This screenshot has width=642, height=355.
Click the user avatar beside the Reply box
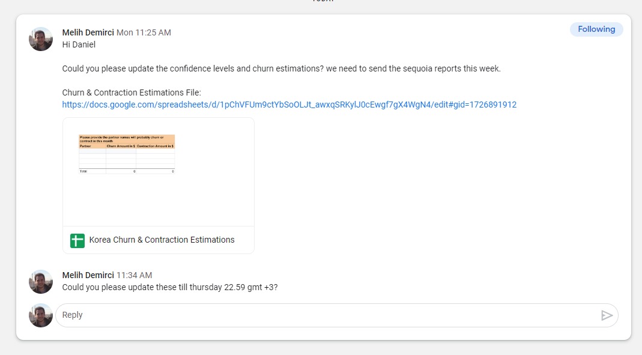pyautogui.click(x=41, y=315)
